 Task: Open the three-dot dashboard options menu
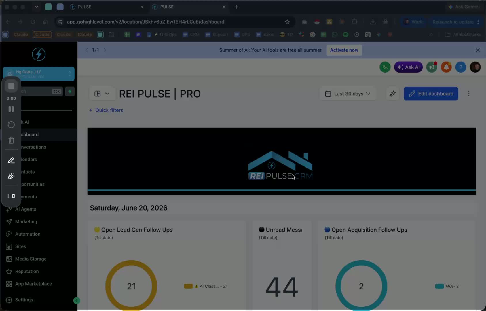[468, 94]
